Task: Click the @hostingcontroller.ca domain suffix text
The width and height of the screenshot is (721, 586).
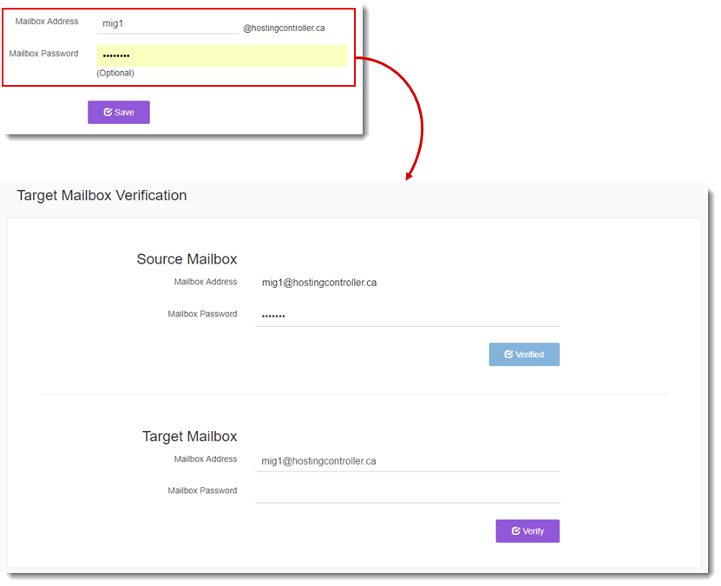Action: pyautogui.click(x=284, y=28)
